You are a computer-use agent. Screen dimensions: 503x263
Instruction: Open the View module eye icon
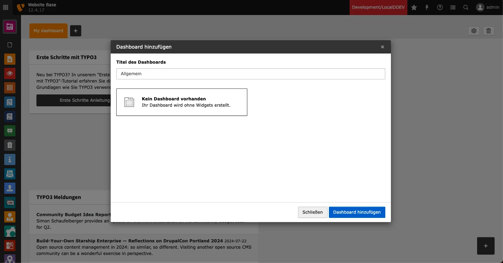(9, 73)
